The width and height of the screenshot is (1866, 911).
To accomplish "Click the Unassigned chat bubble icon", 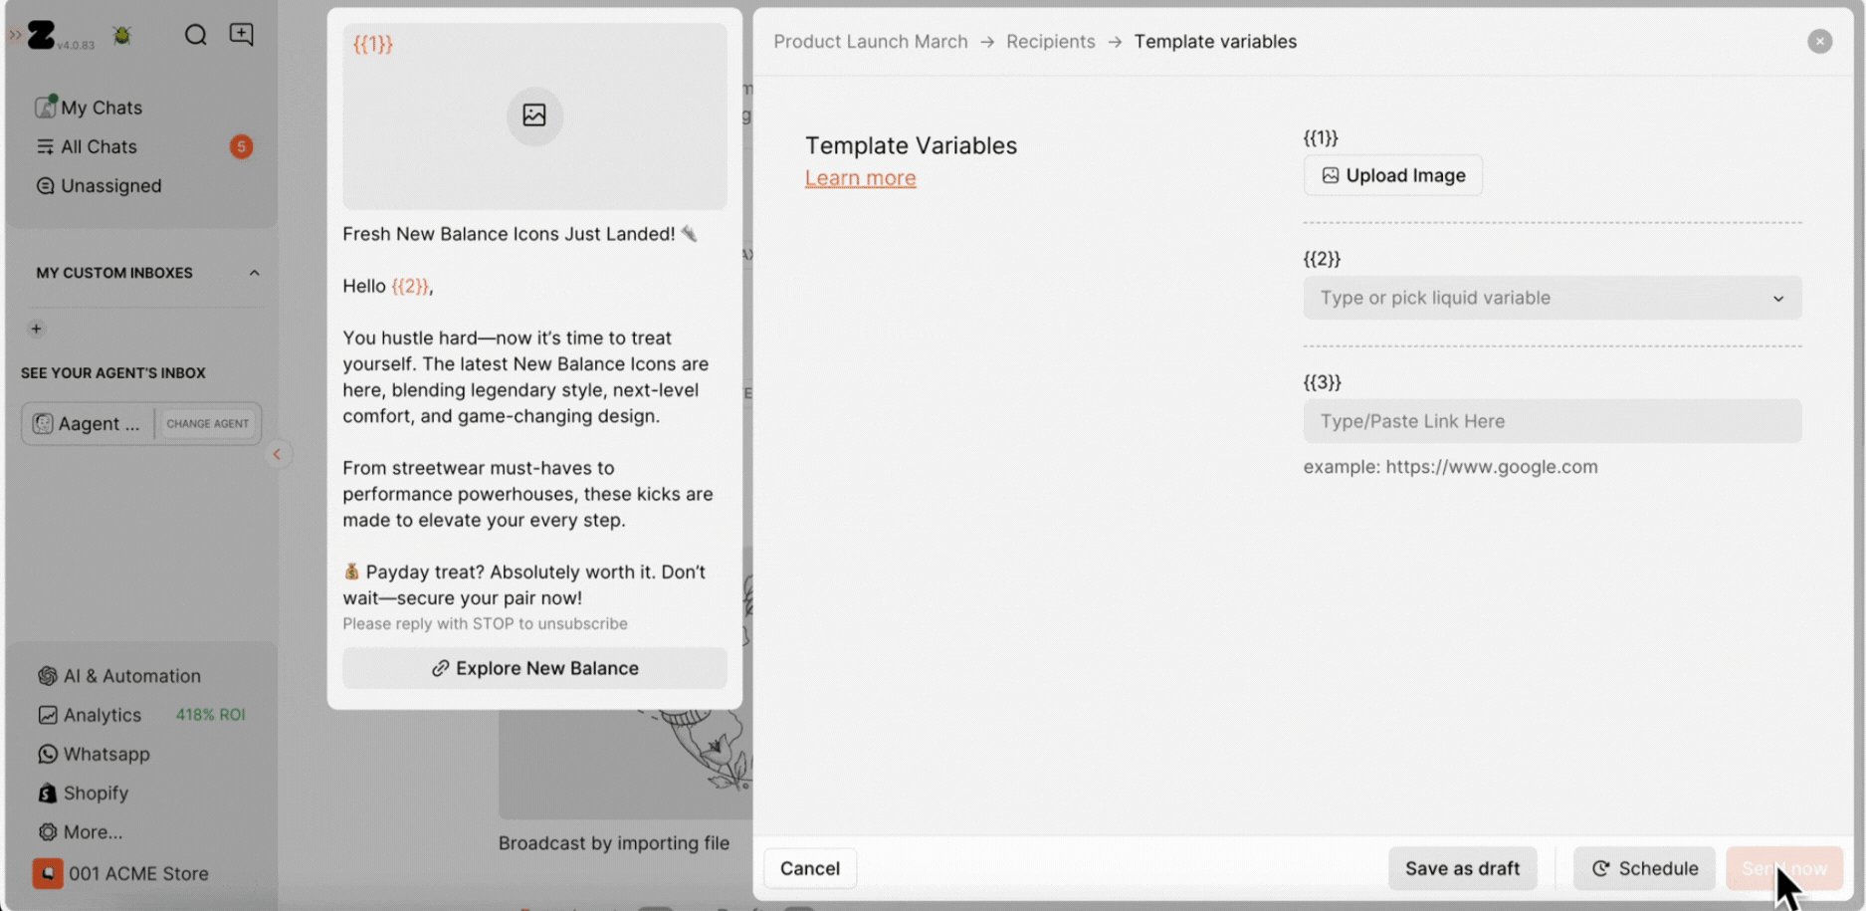I will coord(45,185).
